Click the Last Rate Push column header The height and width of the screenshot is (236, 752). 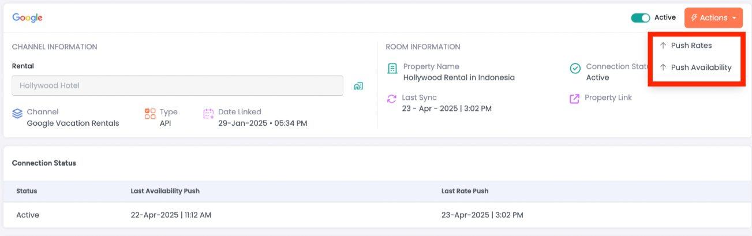[x=465, y=191]
